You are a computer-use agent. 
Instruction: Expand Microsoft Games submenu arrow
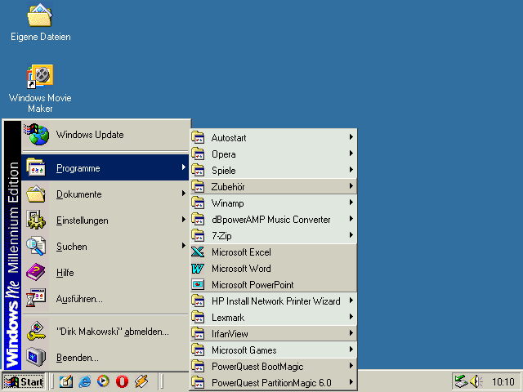[x=351, y=350]
